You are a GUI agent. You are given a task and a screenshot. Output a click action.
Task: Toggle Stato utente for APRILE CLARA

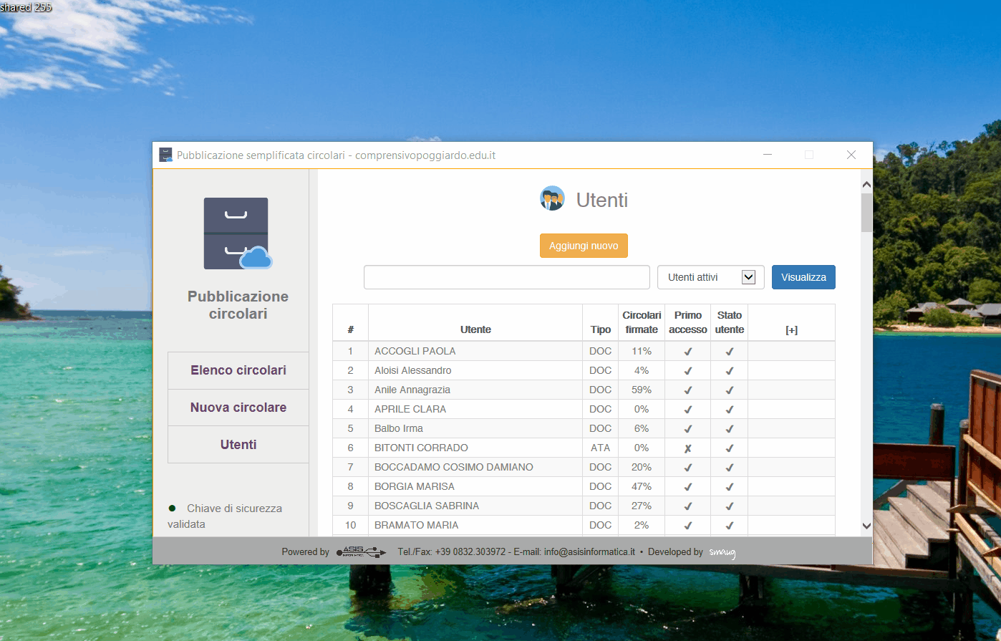pyautogui.click(x=730, y=410)
